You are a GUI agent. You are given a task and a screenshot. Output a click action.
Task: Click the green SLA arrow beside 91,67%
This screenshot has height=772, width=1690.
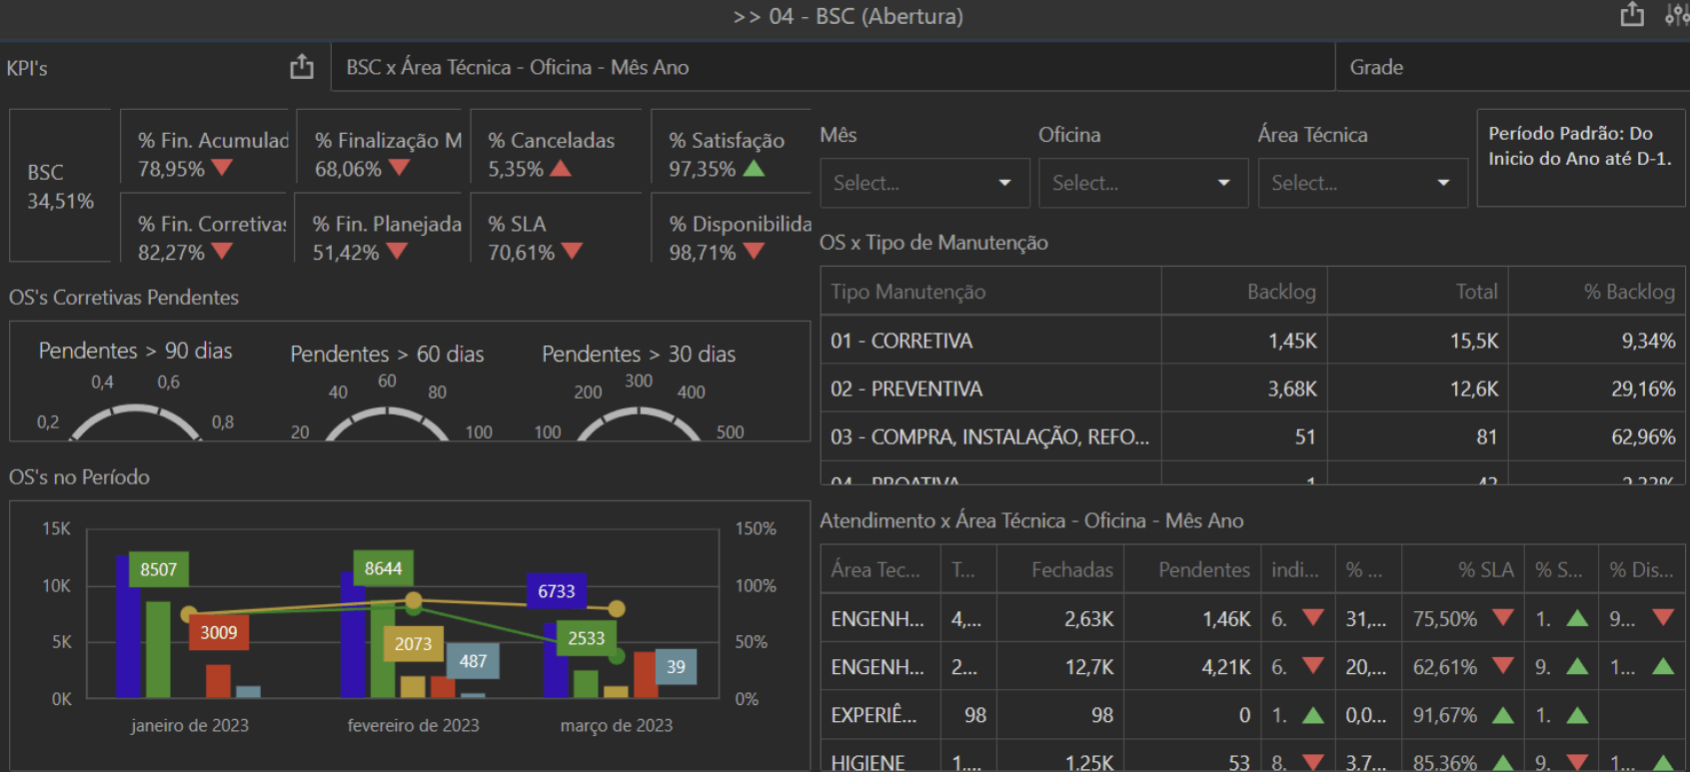[1502, 714]
